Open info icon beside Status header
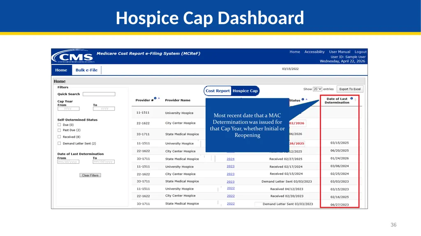421x236 pixels. pos(303,99)
